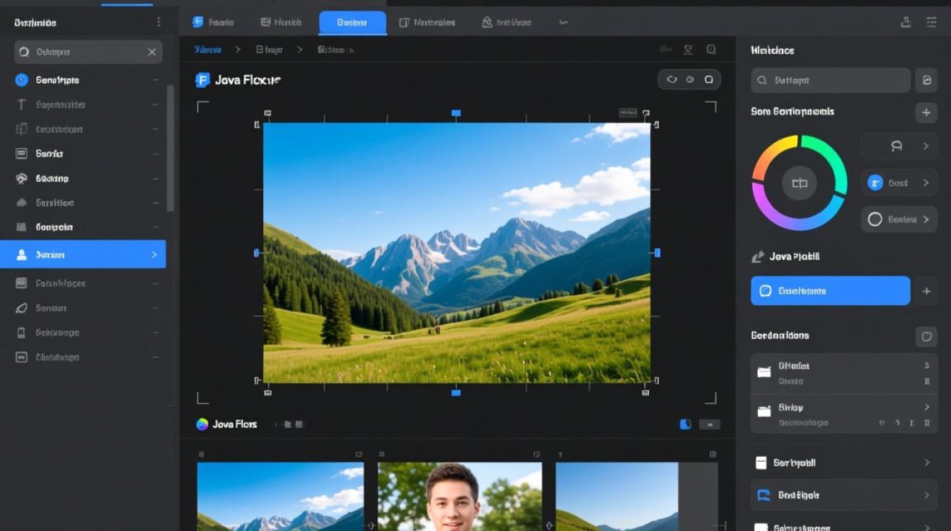The height and width of the screenshot is (531, 951).
Task: Click the notification bell icon at top right
Action: click(x=906, y=22)
